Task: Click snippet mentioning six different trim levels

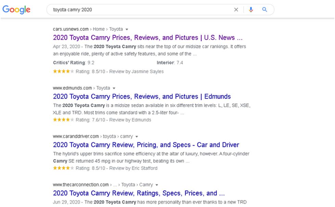Action: 152,109
